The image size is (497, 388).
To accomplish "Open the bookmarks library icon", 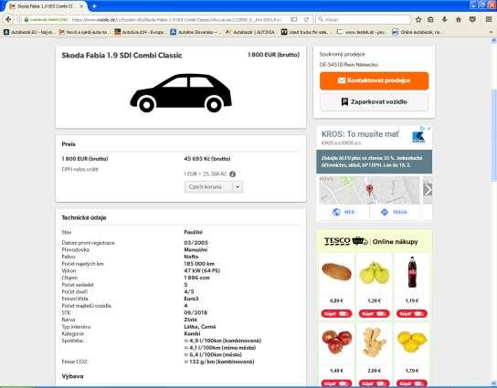I will pos(430,19).
